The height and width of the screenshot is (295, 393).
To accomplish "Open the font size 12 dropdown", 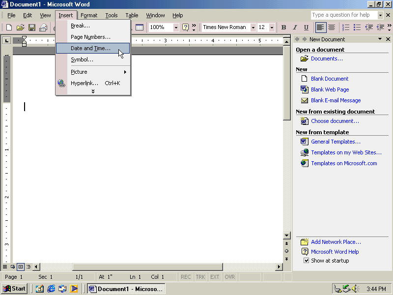I will click(x=272, y=28).
